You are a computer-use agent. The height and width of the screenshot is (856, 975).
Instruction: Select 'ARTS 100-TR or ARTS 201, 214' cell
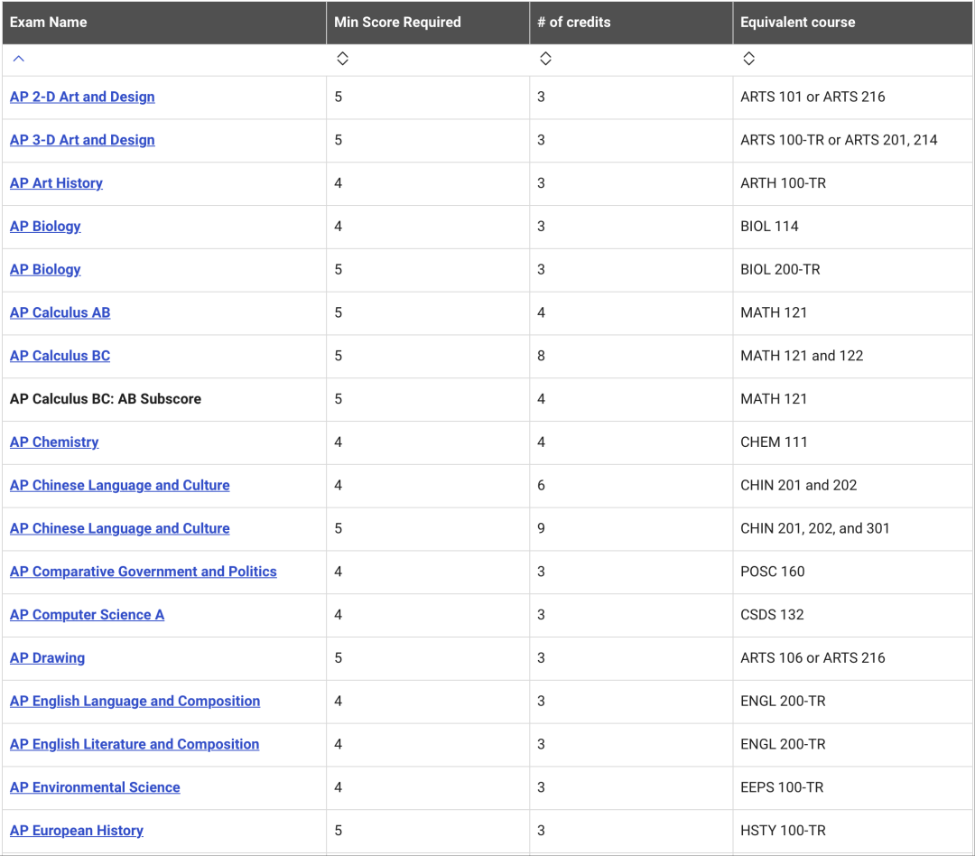pos(852,140)
